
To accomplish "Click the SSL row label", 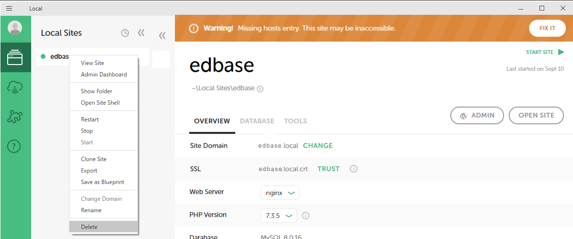I will (x=195, y=169).
